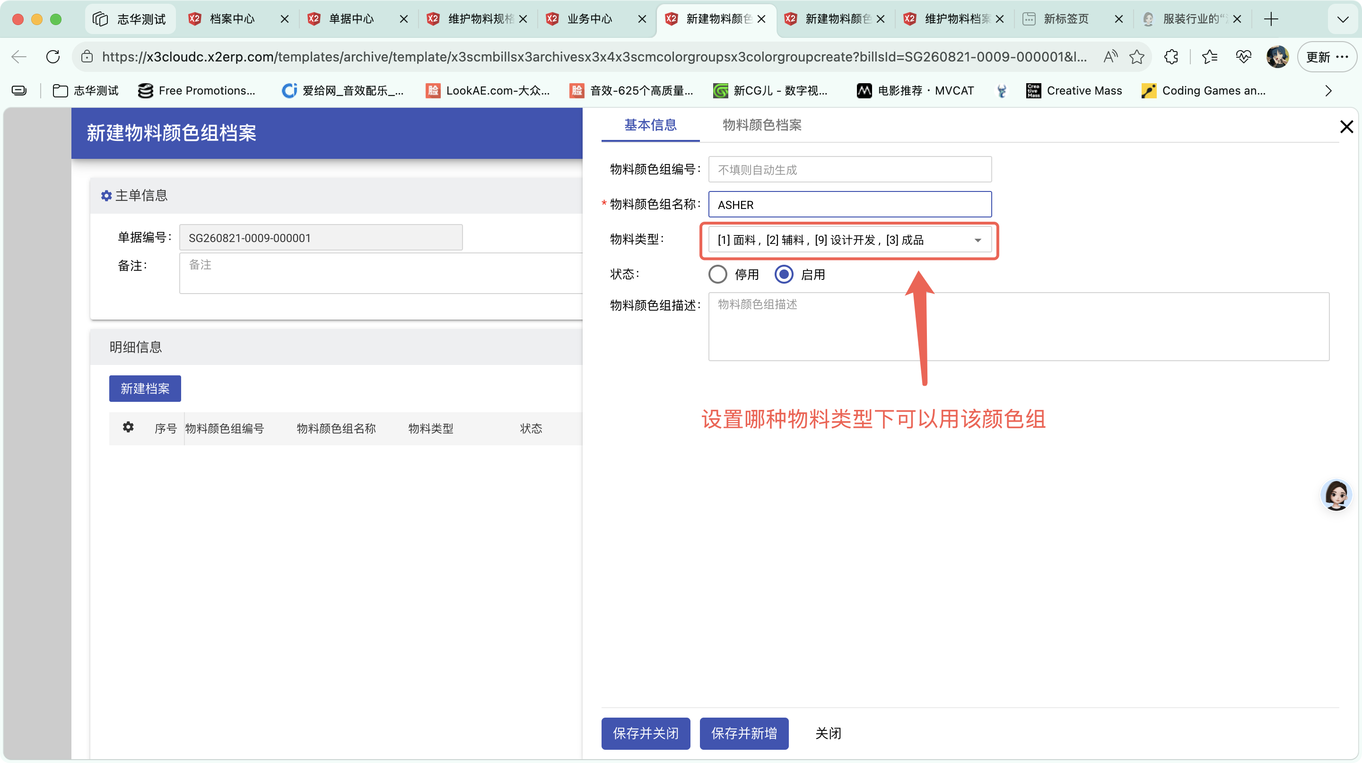Click the 物料颜色组名称 field containing ASHER
The height and width of the screenshot is (763, 1362).
(850, 205)
